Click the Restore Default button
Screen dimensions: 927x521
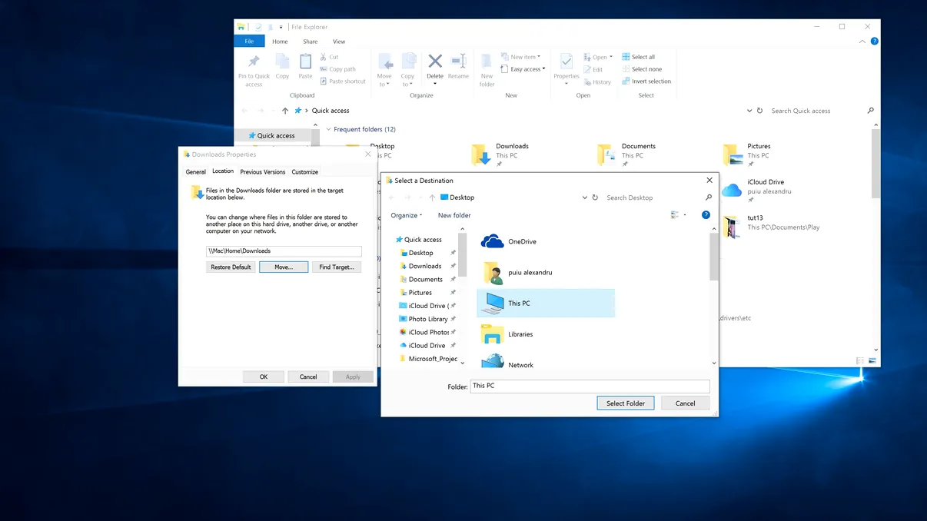[x=230, y=267]
